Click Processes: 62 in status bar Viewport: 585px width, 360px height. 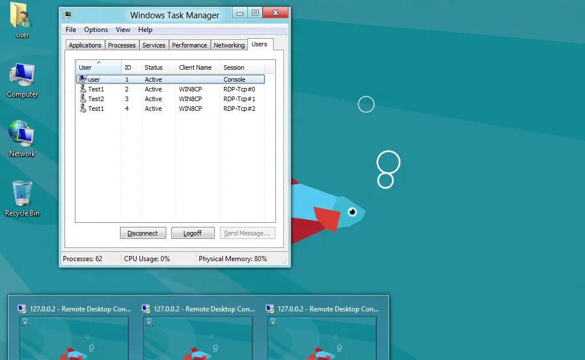point(82,258)
